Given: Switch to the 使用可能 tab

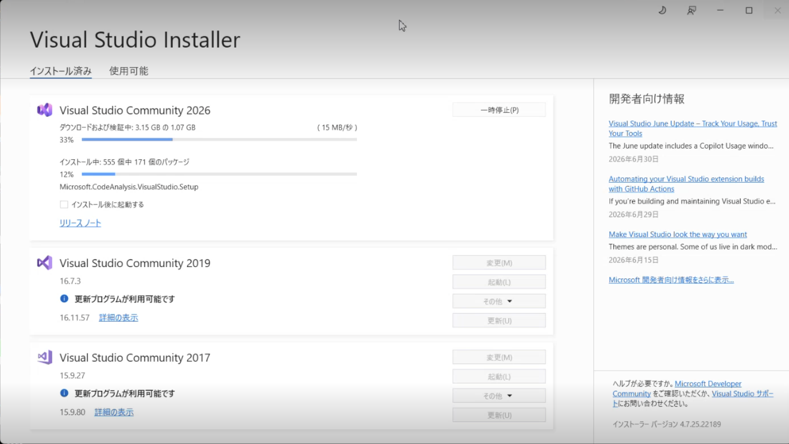Looking at the screenshot, I should 128,71.
